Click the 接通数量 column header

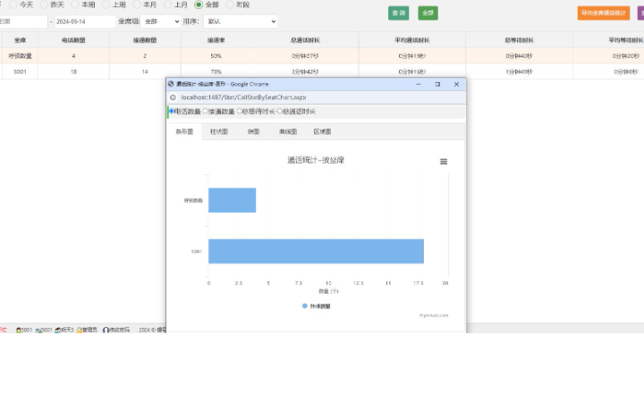tap(145, 40)
